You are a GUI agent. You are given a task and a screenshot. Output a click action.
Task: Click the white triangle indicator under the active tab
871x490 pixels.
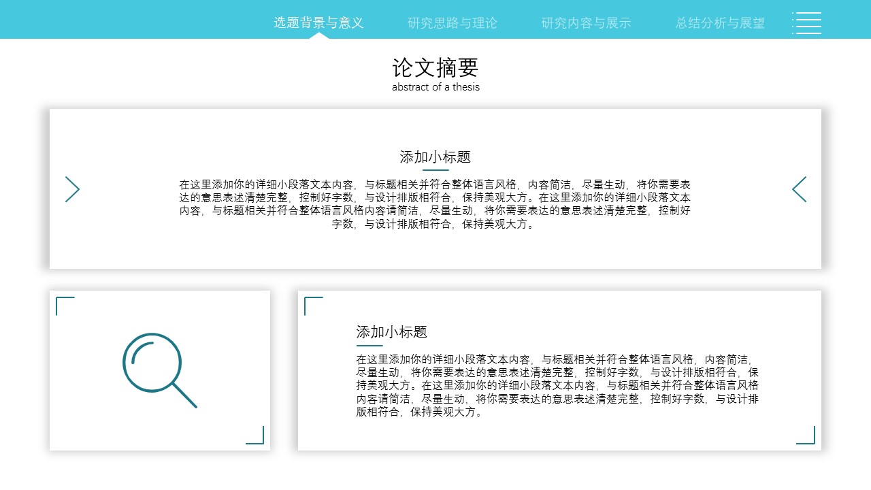tap(318, 35)
